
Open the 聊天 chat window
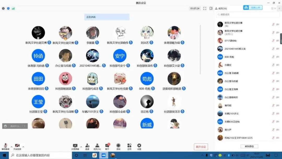[x=107, y=146]
